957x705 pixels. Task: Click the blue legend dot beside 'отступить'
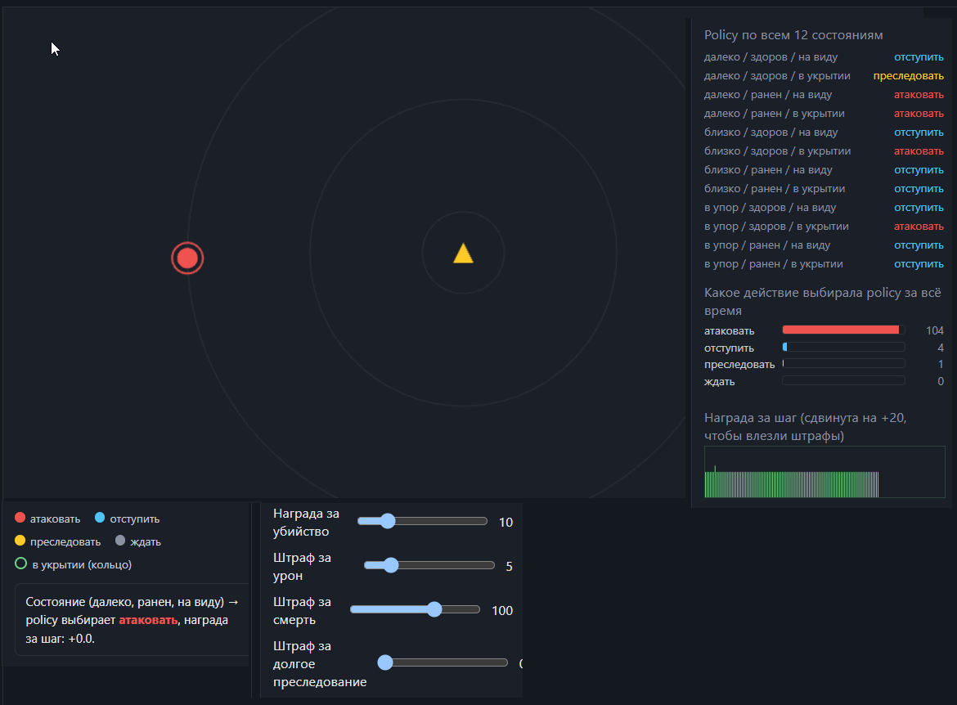tap(100, 518)
